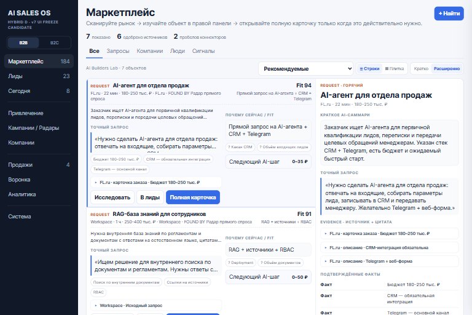This screenshot has width=472, height=315.
Task: Click Бюджет 180–250 тыс. ₽ tag chip
Action: (x=116, y=159)
